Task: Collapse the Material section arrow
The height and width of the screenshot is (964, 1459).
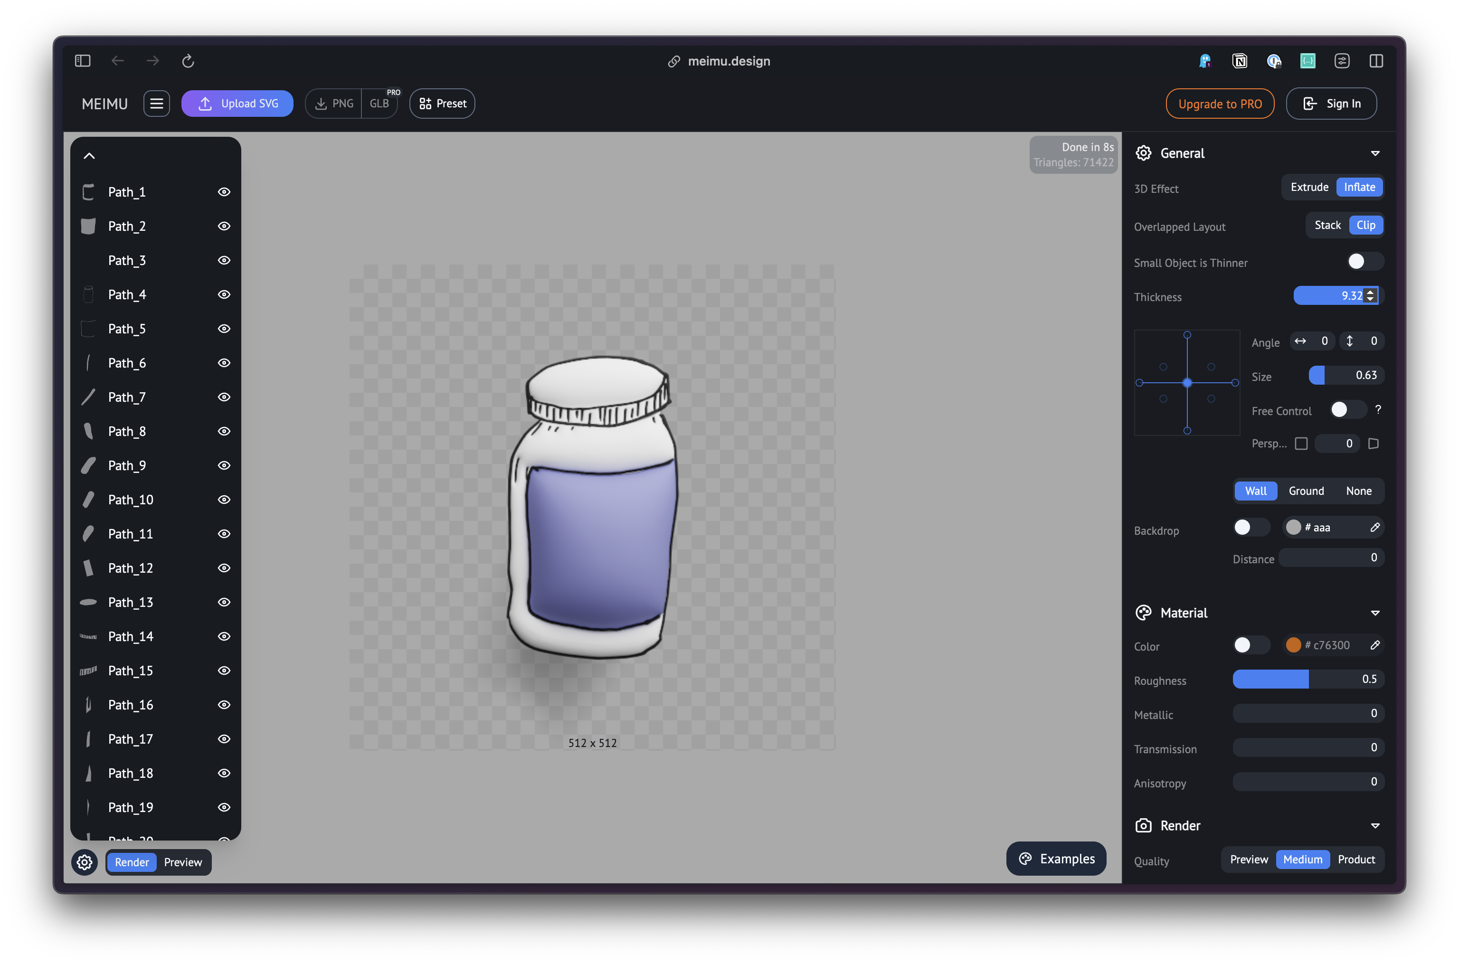Action: coord(1375,613)
